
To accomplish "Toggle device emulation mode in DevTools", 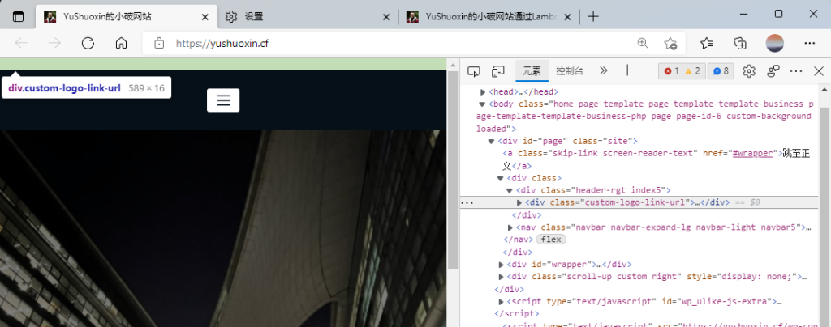I will (498, 71).
